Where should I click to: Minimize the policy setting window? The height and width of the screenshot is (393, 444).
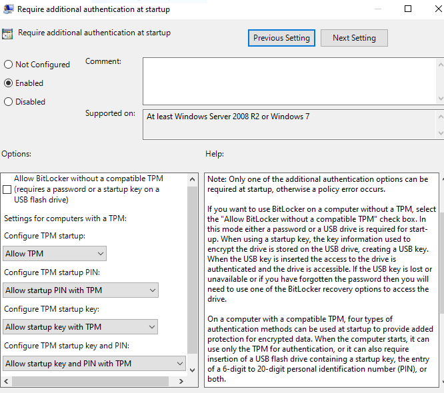pos(378,9)
